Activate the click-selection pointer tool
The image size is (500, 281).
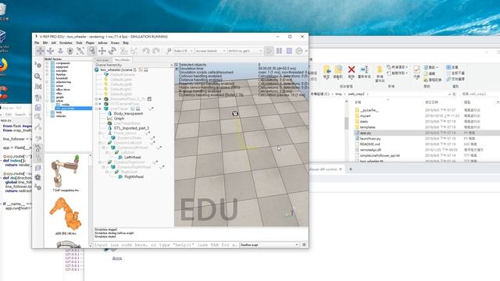pos(92,51)
